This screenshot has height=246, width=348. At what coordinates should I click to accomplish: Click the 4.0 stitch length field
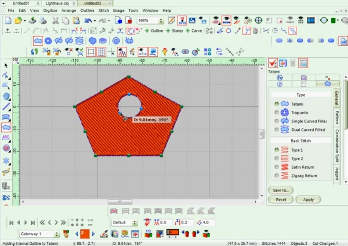[x=208, y=222]
